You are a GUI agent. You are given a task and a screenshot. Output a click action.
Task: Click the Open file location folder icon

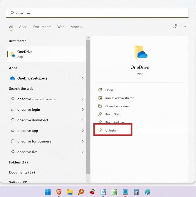(x=100, y=106)
